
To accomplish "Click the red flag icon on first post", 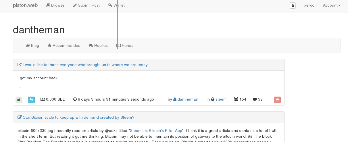I will pyautogui.click(x=277, y=100).
